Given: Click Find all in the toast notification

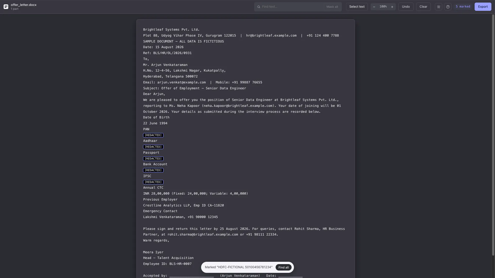Looking at the screenshot, I should 283,267.
